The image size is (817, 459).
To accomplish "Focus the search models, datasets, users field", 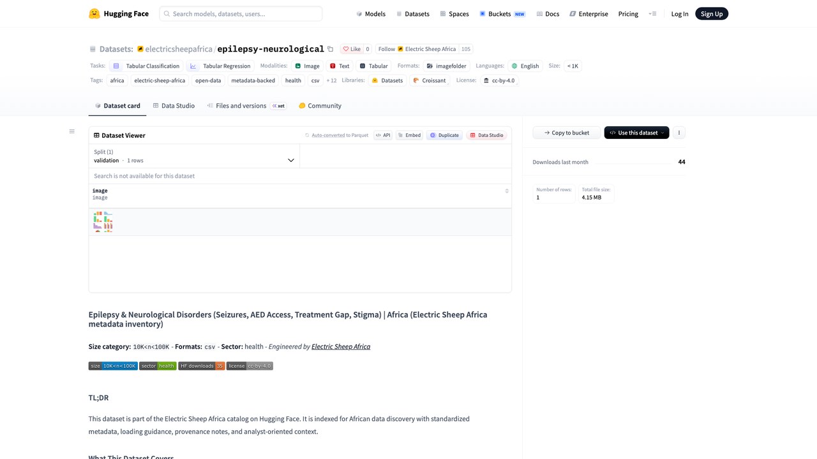I will (241, 13).
